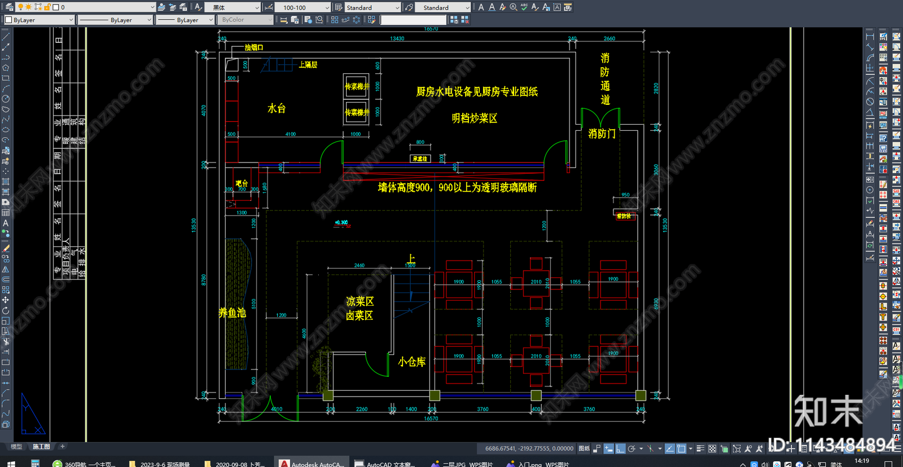The image size is (903, 467).
Task: Toggle Ortho Mode in status bar
Action: tap(620, 449)
